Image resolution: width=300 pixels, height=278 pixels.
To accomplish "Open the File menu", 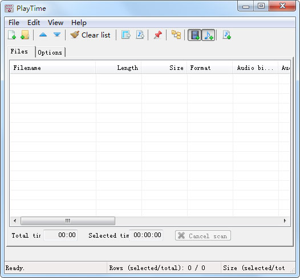I will [14, 23].
